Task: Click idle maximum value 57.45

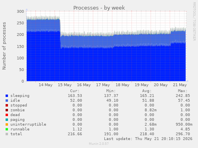Action: point(184,101)
